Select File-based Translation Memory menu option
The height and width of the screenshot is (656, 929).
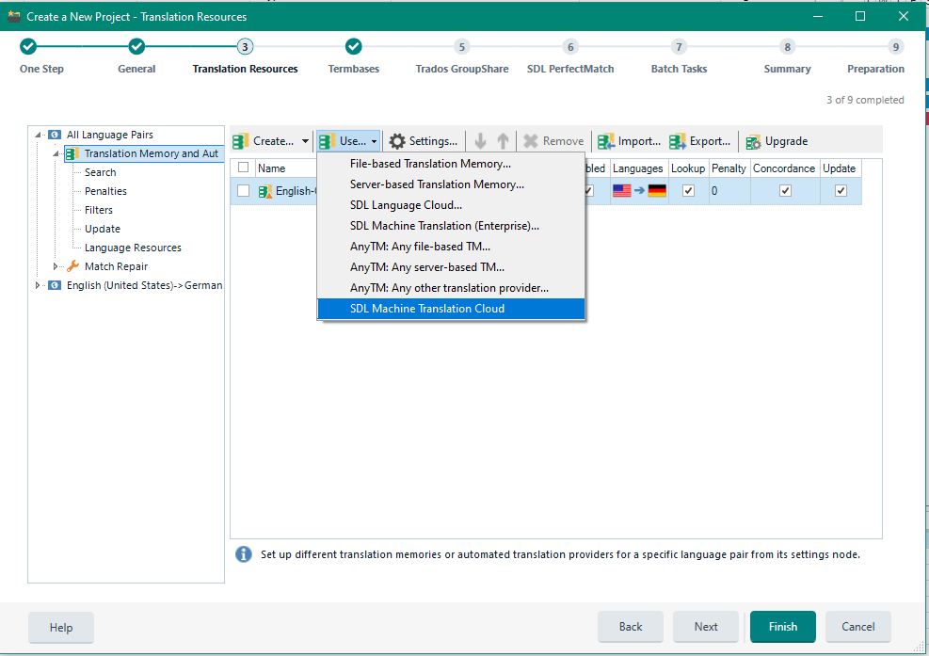click(430, 164)
